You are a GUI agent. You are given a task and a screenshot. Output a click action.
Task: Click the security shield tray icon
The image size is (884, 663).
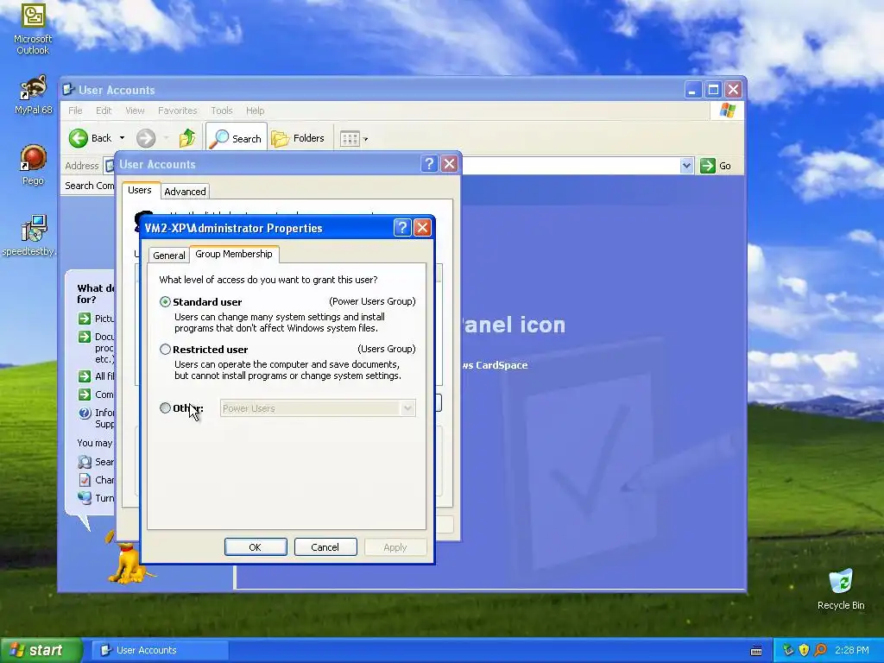pyautogui.click(x=804, y=650)
